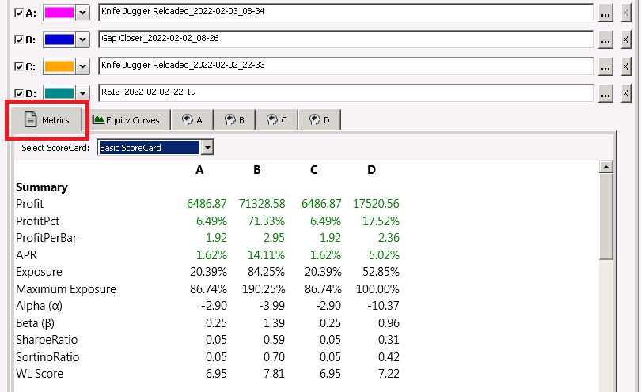Disable the checkbox for row D
The height and width of the screenshot is (392, 641).
(x=20, y=93)
